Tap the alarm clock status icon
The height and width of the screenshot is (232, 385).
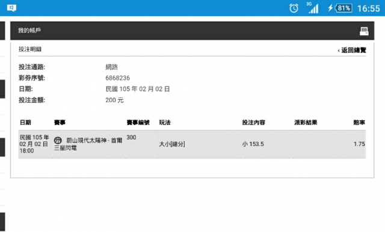(294, 8)
